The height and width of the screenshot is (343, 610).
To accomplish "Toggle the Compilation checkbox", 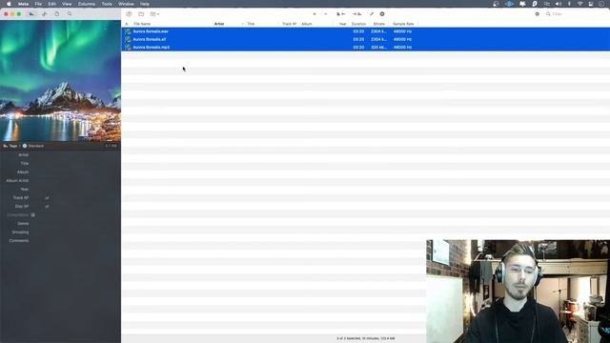I will tap(33, 215).
